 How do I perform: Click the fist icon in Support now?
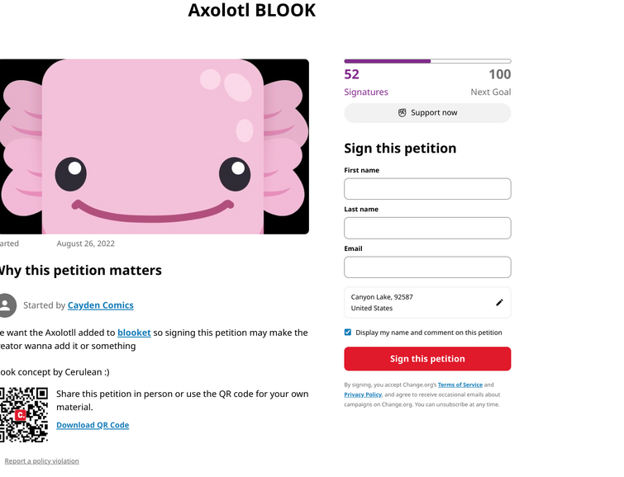pyautogui.click(x=403, y=113)
